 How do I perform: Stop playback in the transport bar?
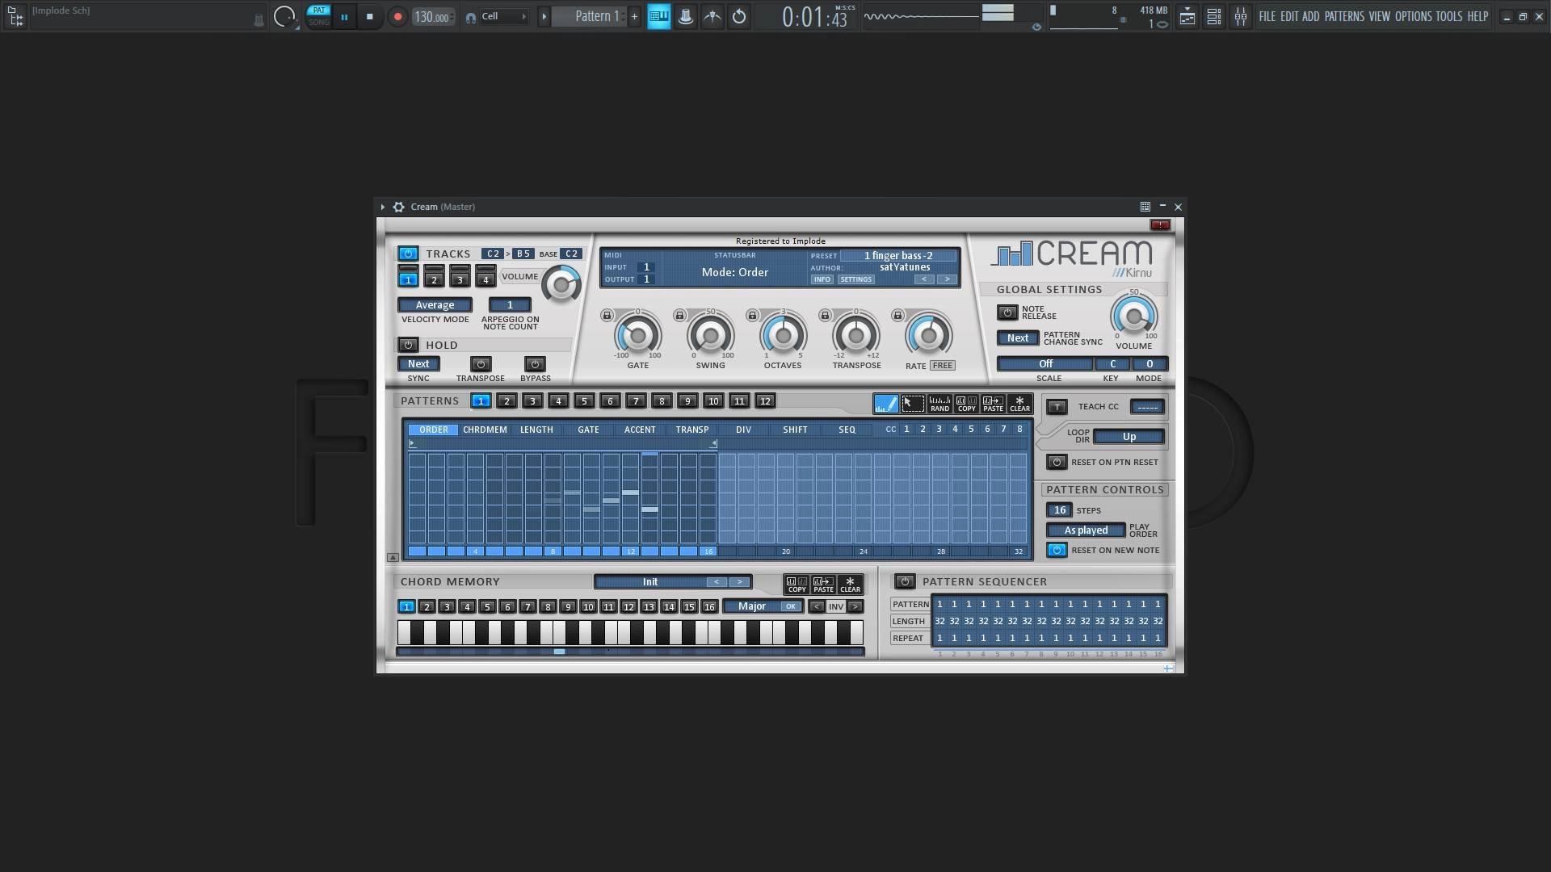click(370, 16)
